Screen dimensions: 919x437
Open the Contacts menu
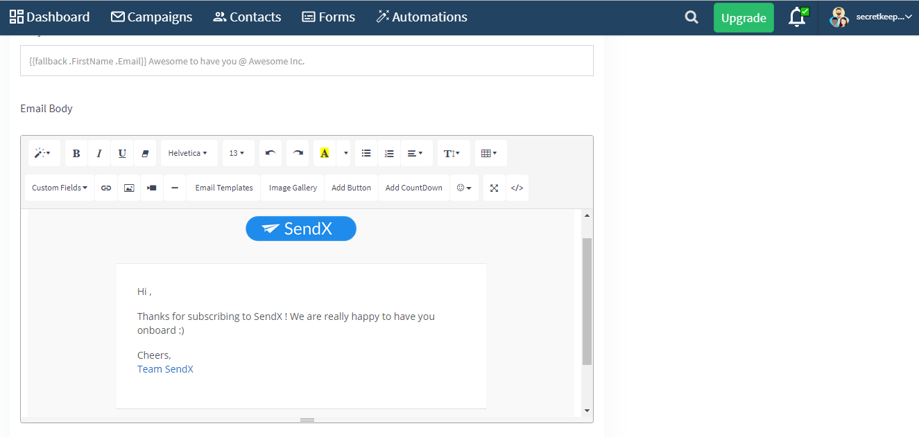(x=247, y=17)
